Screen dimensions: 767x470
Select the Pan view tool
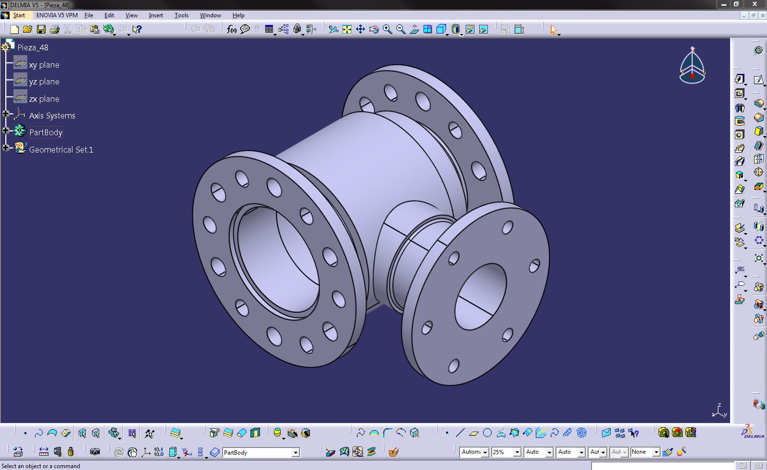(360, 30)
